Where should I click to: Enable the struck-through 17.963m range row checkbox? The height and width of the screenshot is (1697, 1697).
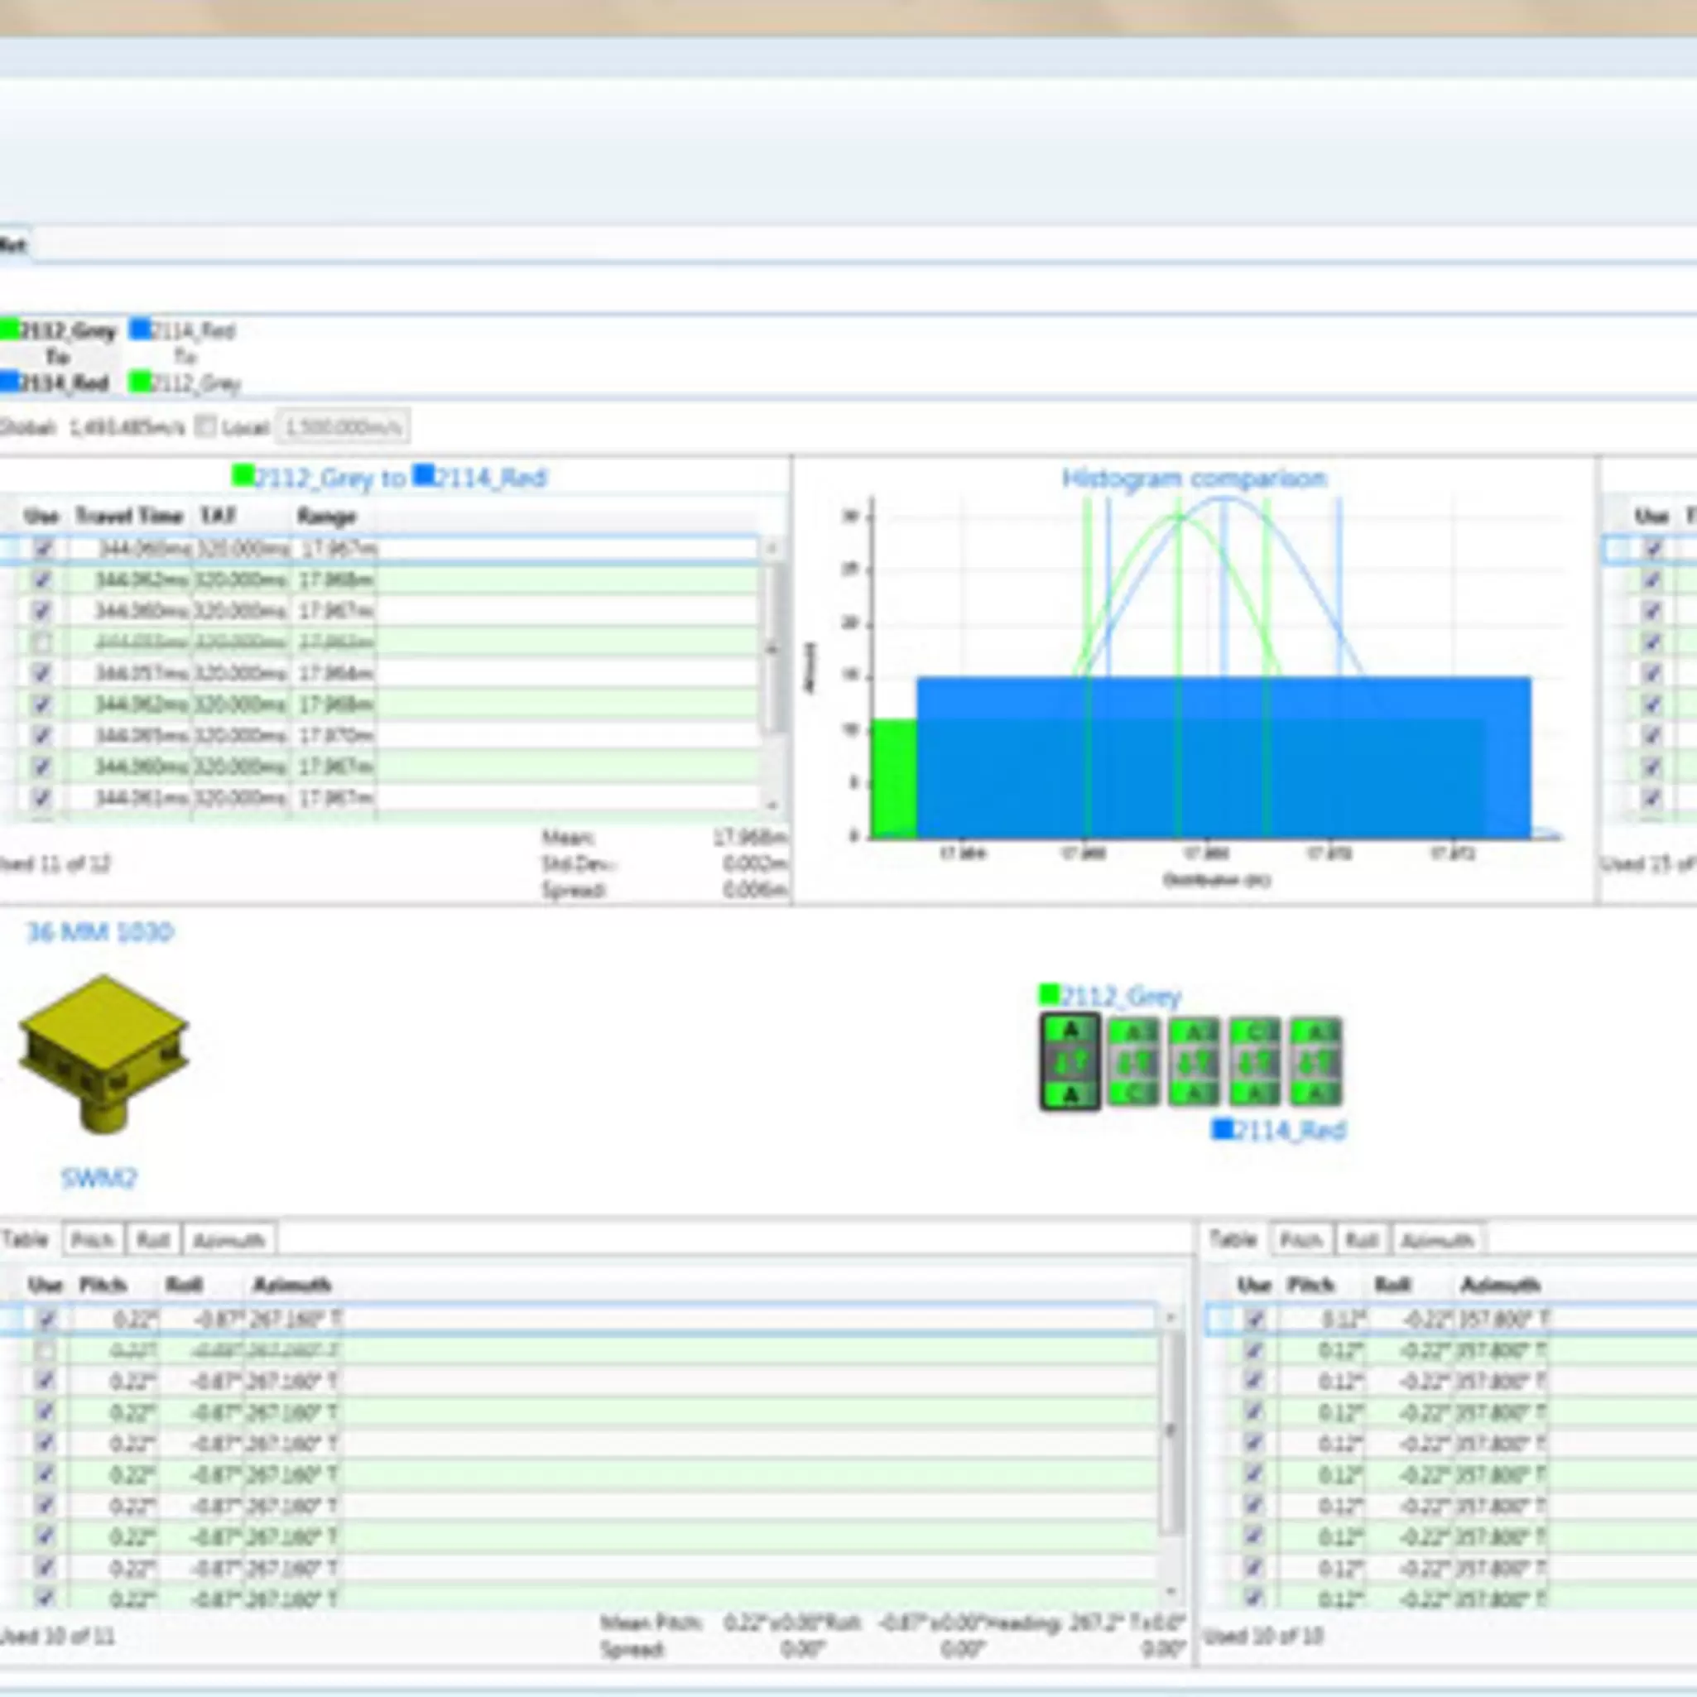click(41, 642)
